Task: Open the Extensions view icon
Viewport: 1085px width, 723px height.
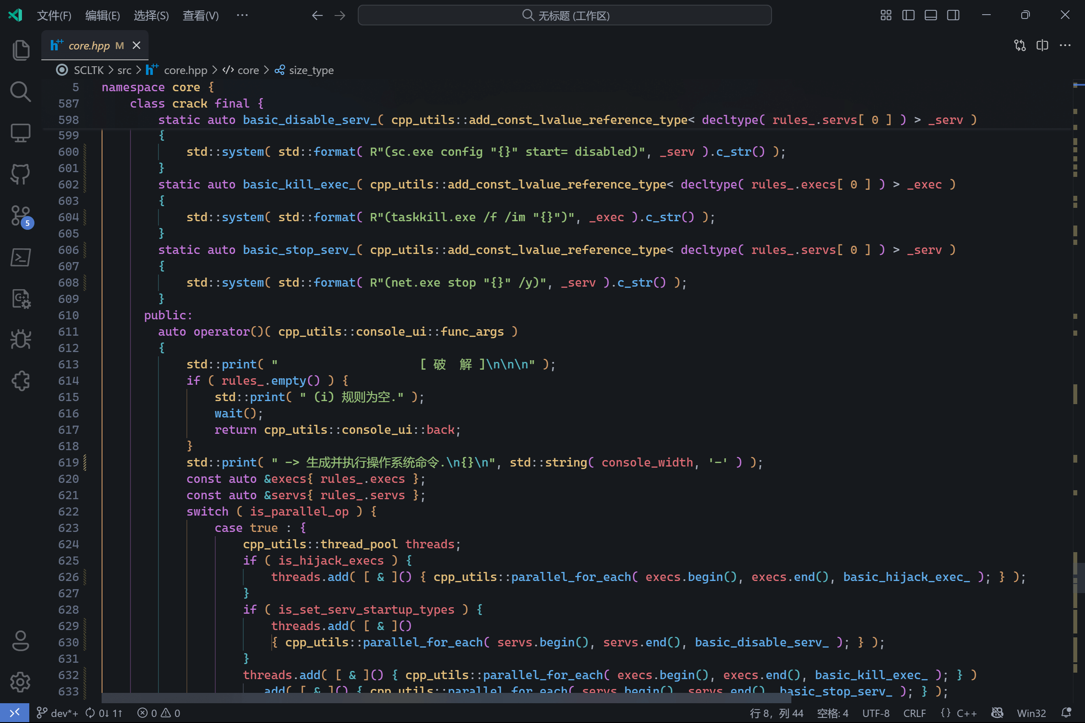Action: pyautogui.click(x=20, y=381)
